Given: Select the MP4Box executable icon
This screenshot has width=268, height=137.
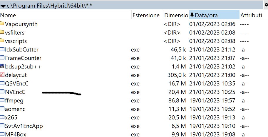Looking at the screenshot, I should point(2,134).
